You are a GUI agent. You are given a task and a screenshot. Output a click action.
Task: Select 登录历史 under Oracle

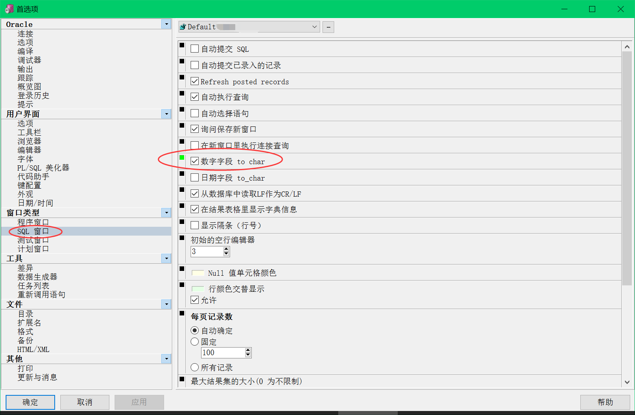[x=33, y=96]
